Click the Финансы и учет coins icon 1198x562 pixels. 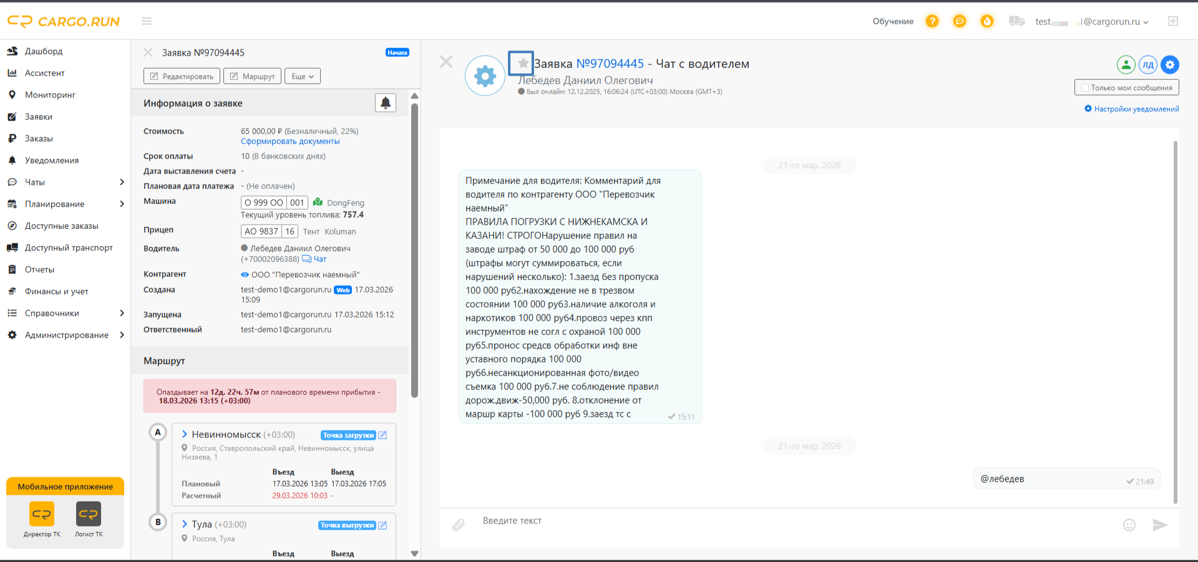click(x=12, y=291)
